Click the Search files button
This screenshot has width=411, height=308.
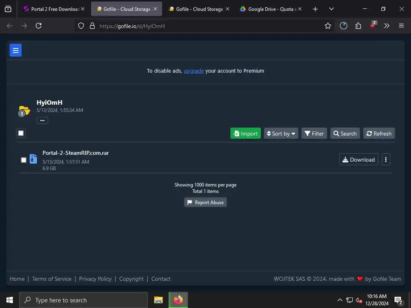tap(345, 134)
